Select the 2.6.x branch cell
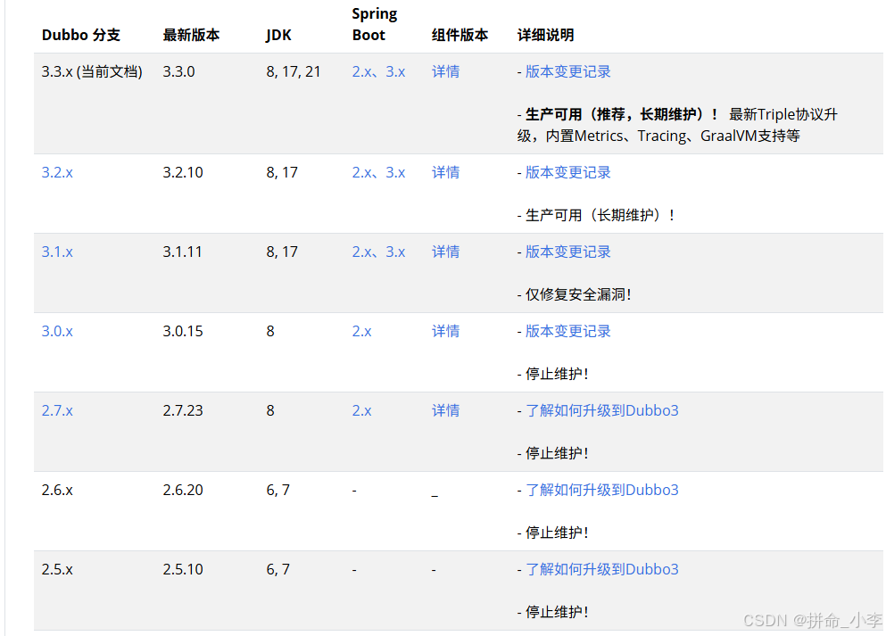The width and height of the screenshot is (886, 636). [57, 490]
